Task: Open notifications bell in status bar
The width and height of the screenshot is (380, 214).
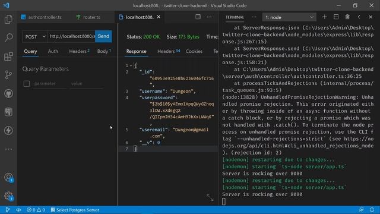Action: coord(372,210)
